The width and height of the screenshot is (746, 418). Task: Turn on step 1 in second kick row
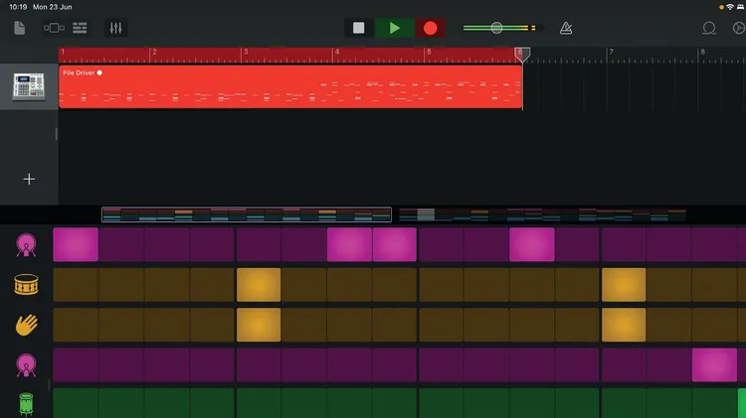[x=76, y=364]
